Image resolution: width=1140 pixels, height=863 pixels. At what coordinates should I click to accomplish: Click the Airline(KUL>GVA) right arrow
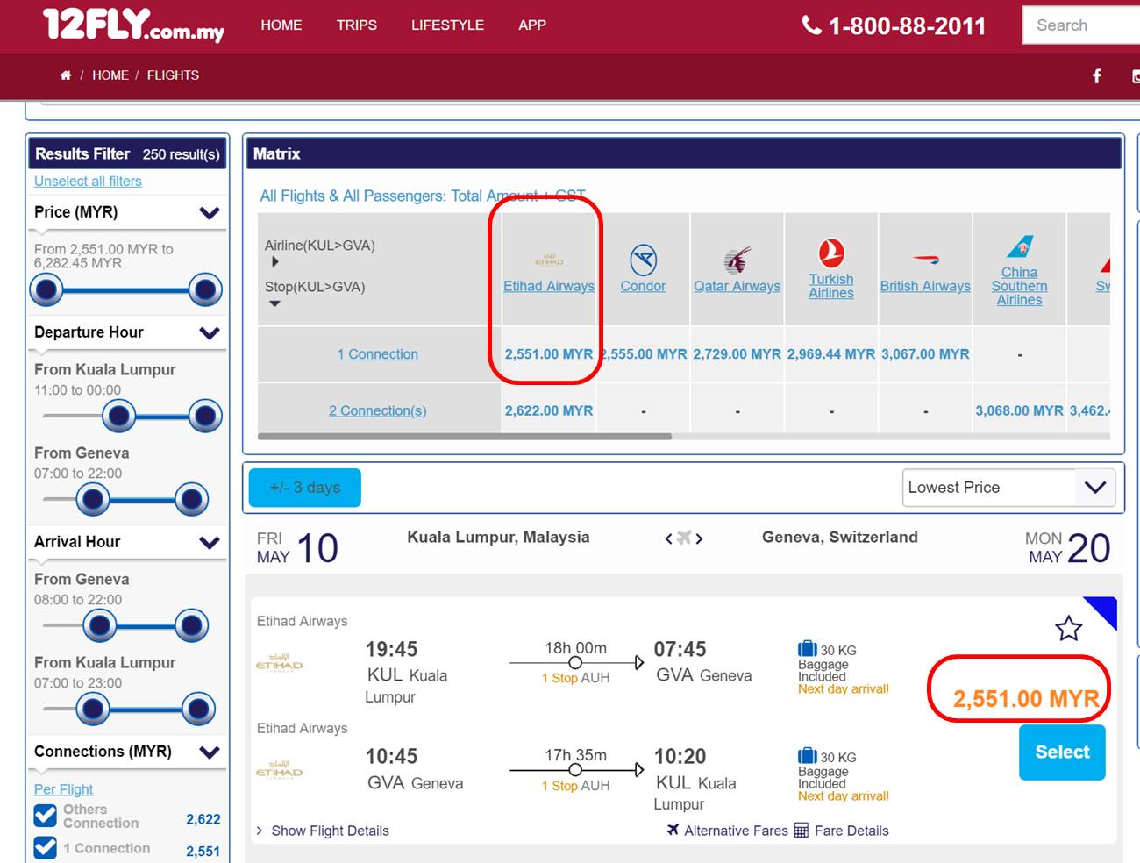click(275, 261)
